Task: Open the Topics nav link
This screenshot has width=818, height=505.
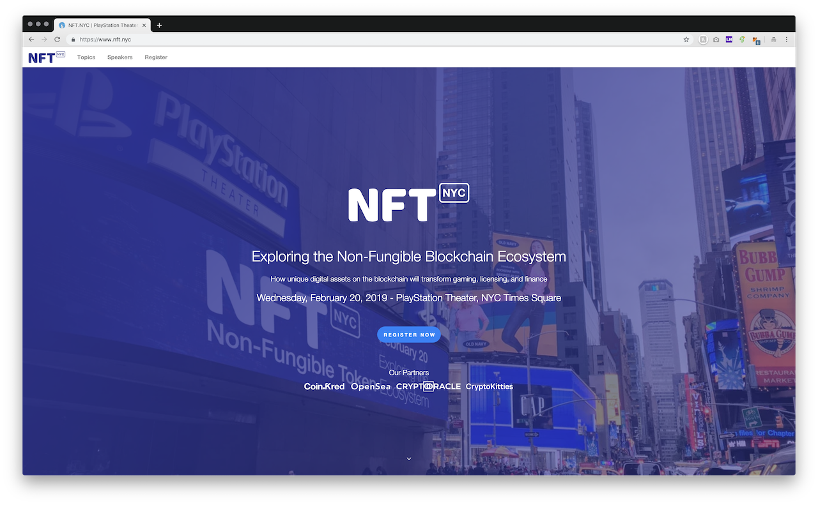Action: click(86, 57)
